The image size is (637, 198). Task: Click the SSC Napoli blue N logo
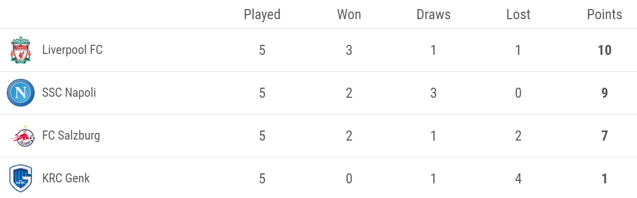click(x=21, y=93)
